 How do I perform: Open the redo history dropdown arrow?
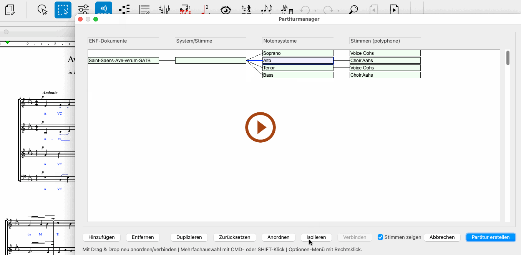pyautogui.click(x=338, y=11)
